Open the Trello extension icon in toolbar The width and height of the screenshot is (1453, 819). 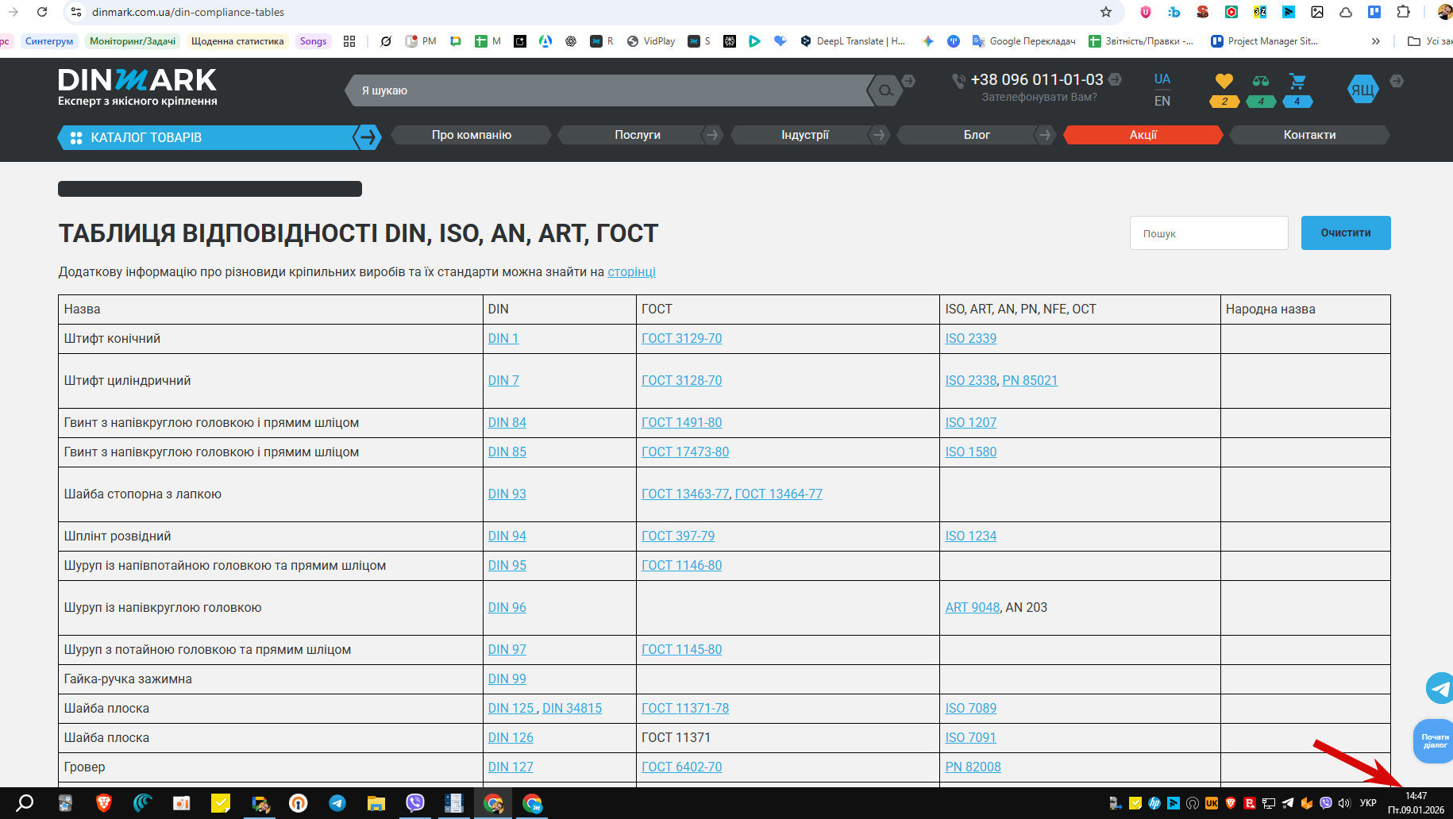coord(1374,12)
